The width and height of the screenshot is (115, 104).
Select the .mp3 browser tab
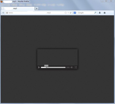pyautogui.click(x=18, y=9)
